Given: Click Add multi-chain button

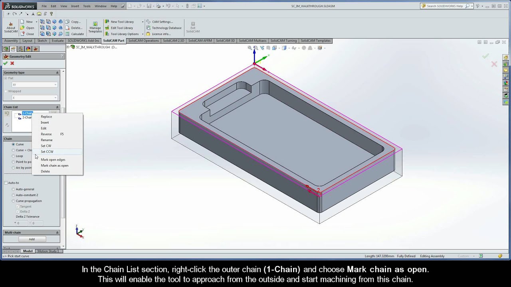Looking at the screenshot, I should (x=32, y=239).
